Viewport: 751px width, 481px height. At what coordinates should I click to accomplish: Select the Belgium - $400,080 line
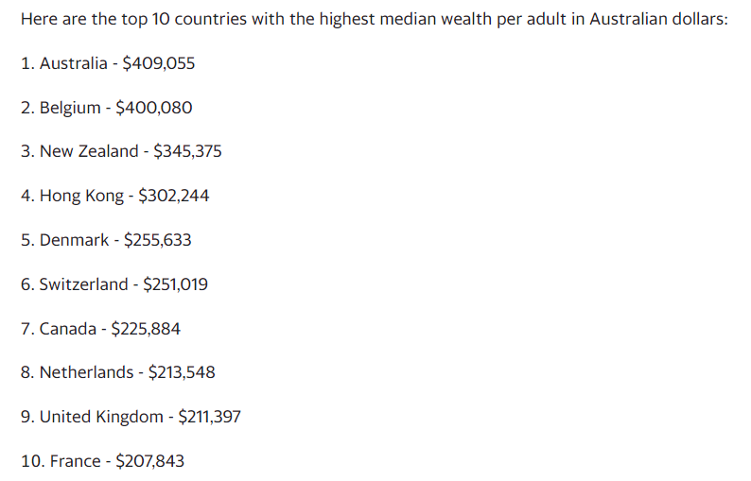pyautogui.click(x=106, y=108)
